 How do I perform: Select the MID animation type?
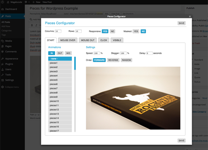tap(68, 53)
